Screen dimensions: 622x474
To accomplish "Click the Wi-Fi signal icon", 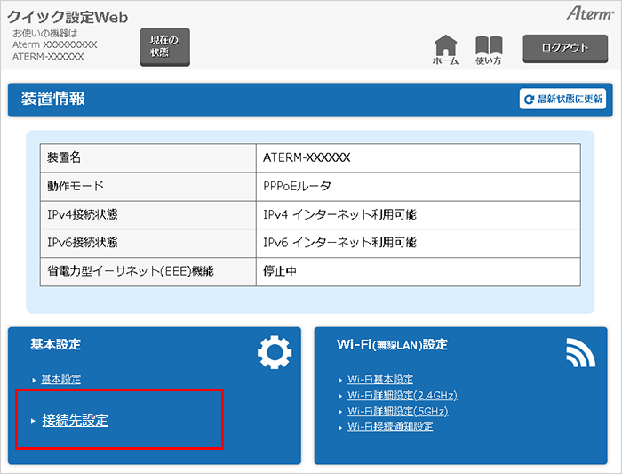I will point(580,353).
